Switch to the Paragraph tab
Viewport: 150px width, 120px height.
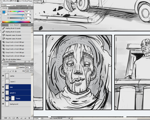click(x=13, y=8)
